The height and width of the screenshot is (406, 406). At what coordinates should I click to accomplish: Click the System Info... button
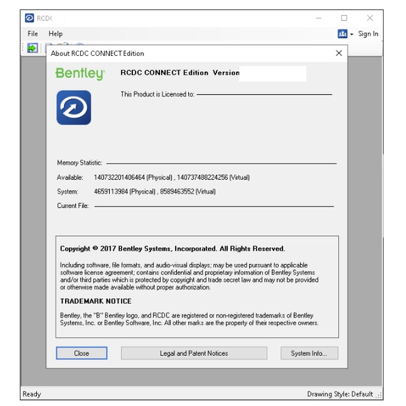click(309, 353)
